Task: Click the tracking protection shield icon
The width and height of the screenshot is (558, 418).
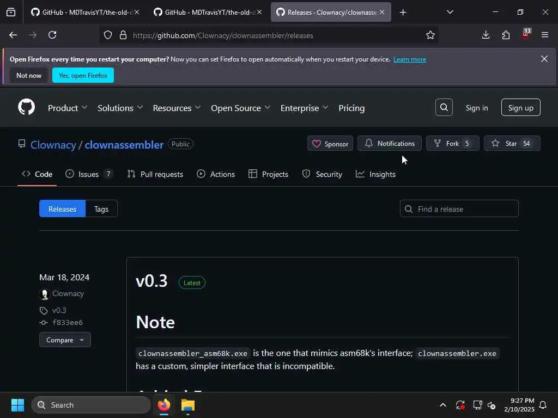Action: point(108,35)
